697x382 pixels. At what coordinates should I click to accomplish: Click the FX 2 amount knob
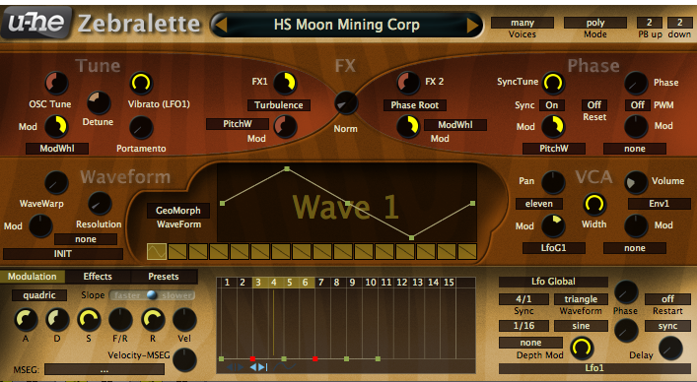click(x=408, y=83)
